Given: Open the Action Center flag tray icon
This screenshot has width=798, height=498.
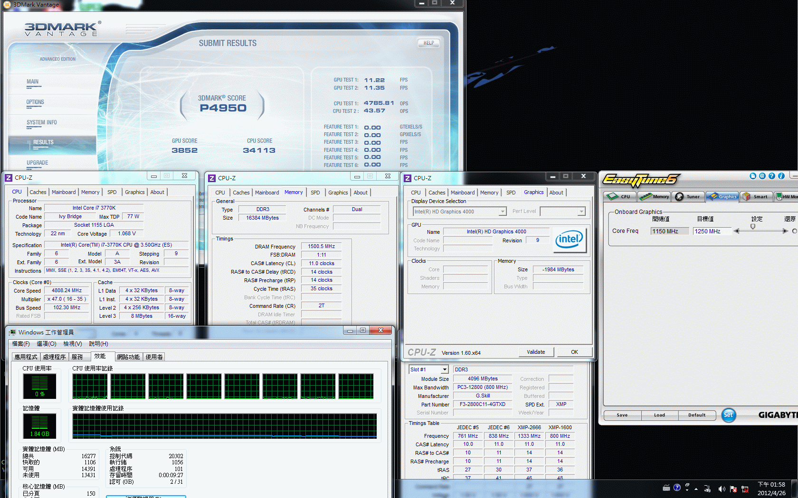Looking at the screenshot, I should click(733, 489).
